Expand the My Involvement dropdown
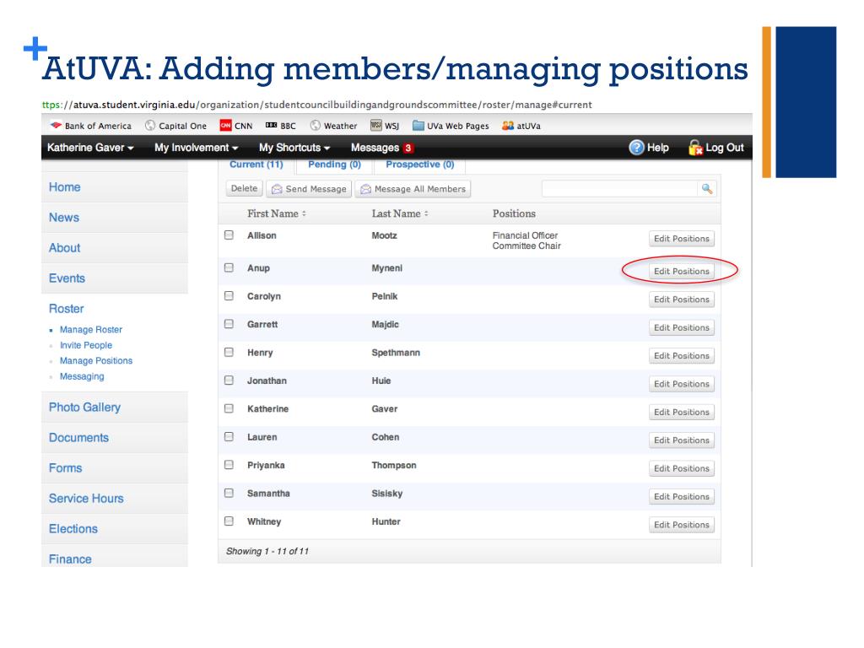 pos(196,148)
